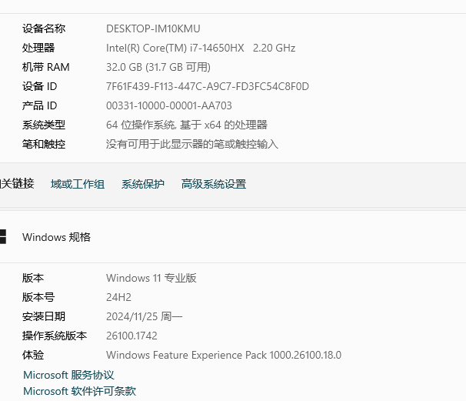Image resolution: width=466 pixels, height=401 pixels.
Task: Open the Microsoft 软件许可条款 link
Action: pyautogui.click(x=79, y=391)
